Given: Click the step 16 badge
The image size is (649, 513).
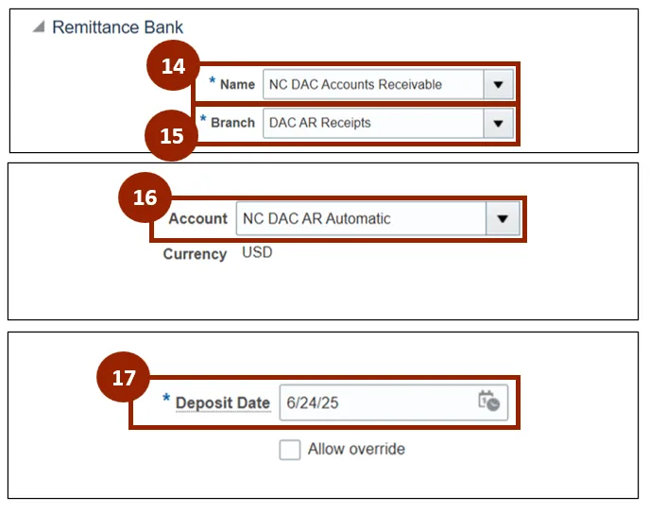Looking at the screenshot, I should [145, 198].
